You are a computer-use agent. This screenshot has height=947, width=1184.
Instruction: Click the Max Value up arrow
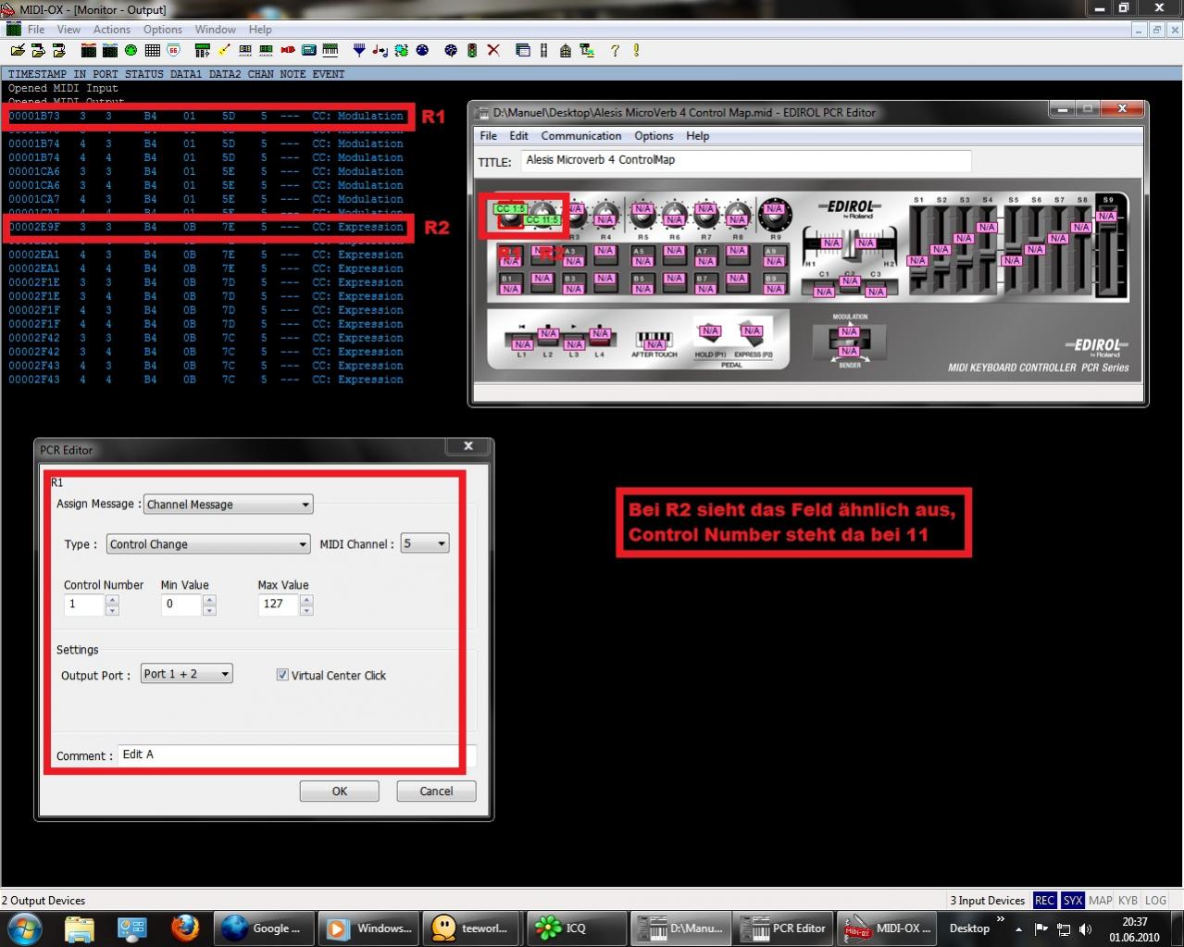[306, 601]
